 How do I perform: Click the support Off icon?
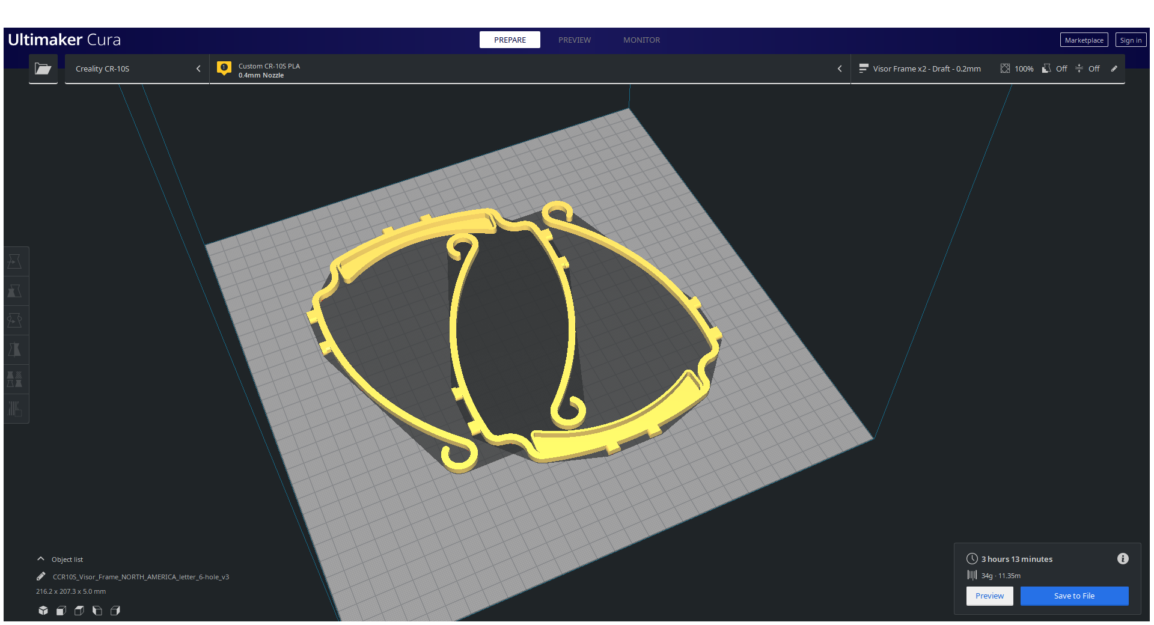[1046, 69]
